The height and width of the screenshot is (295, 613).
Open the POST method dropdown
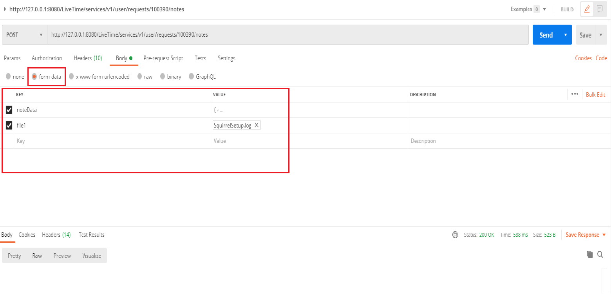point(24,35)
